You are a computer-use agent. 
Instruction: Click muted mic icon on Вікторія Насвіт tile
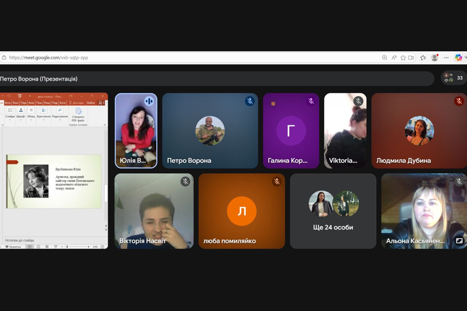pos(185,181)
